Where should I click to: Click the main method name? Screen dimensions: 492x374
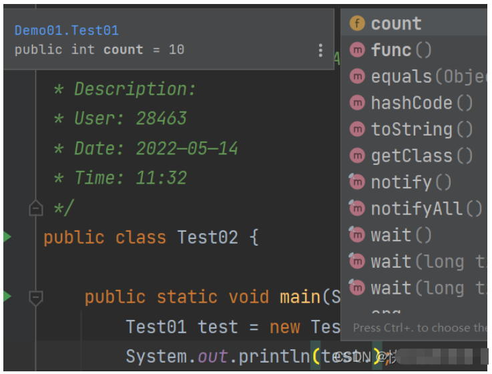pyautogui.click(x=300, y=297)
